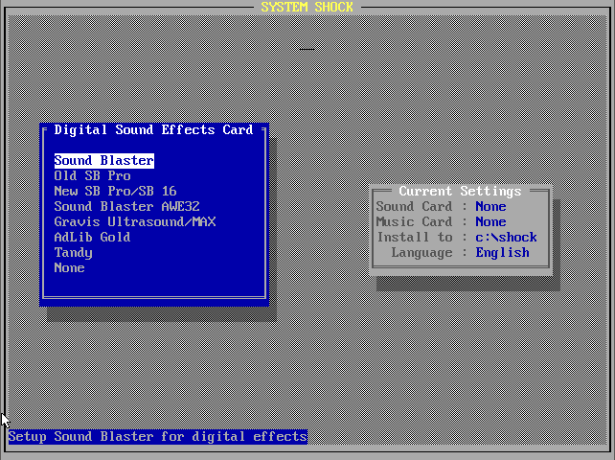Click the Language label in settings
The width and height of the screenshot is (615, 460).
pyautogui.click(x=421, y=253)
